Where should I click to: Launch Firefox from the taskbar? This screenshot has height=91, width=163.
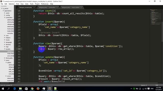38,89
